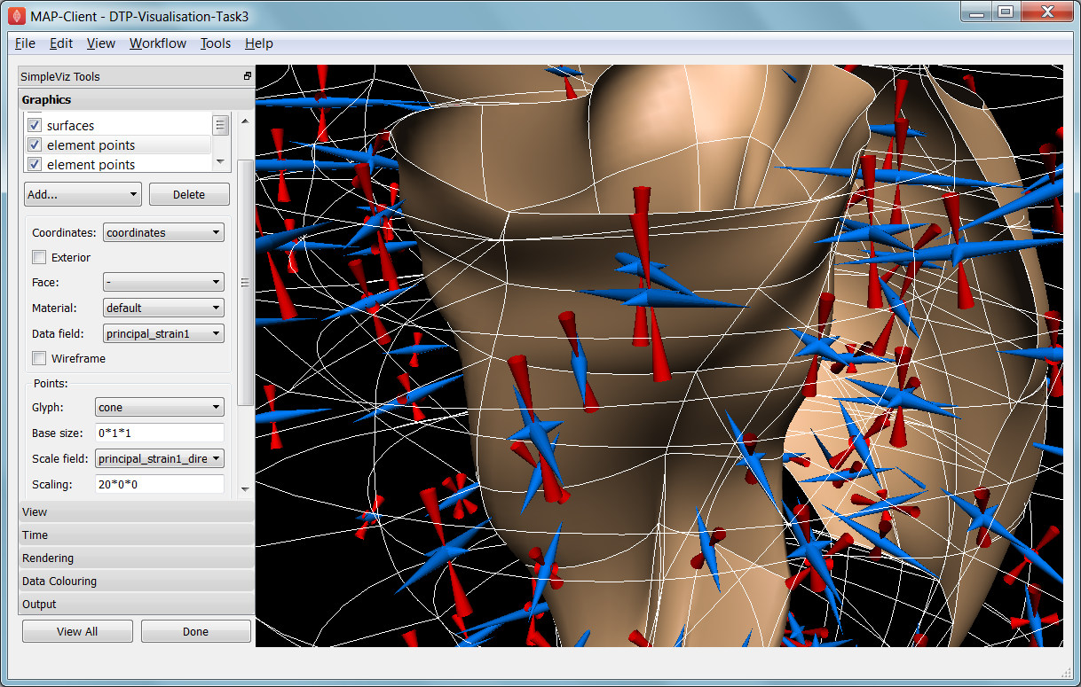Toggle the first element points checkbox

[35, 144]
